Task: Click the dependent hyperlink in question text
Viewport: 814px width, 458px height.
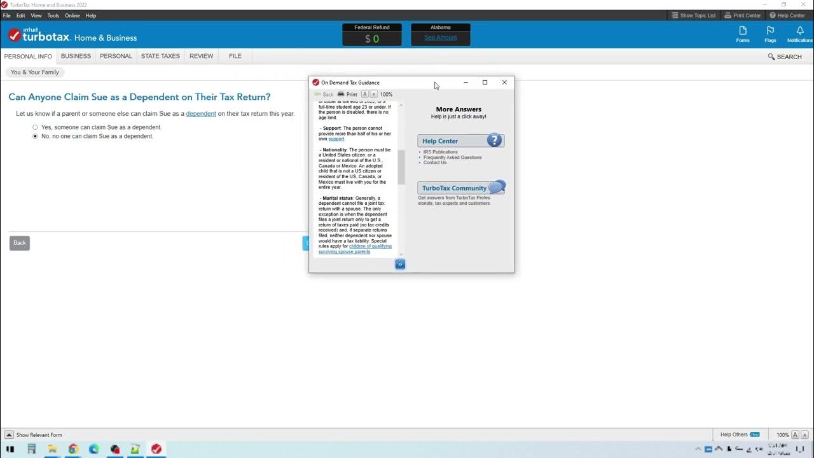Action: 201,114
